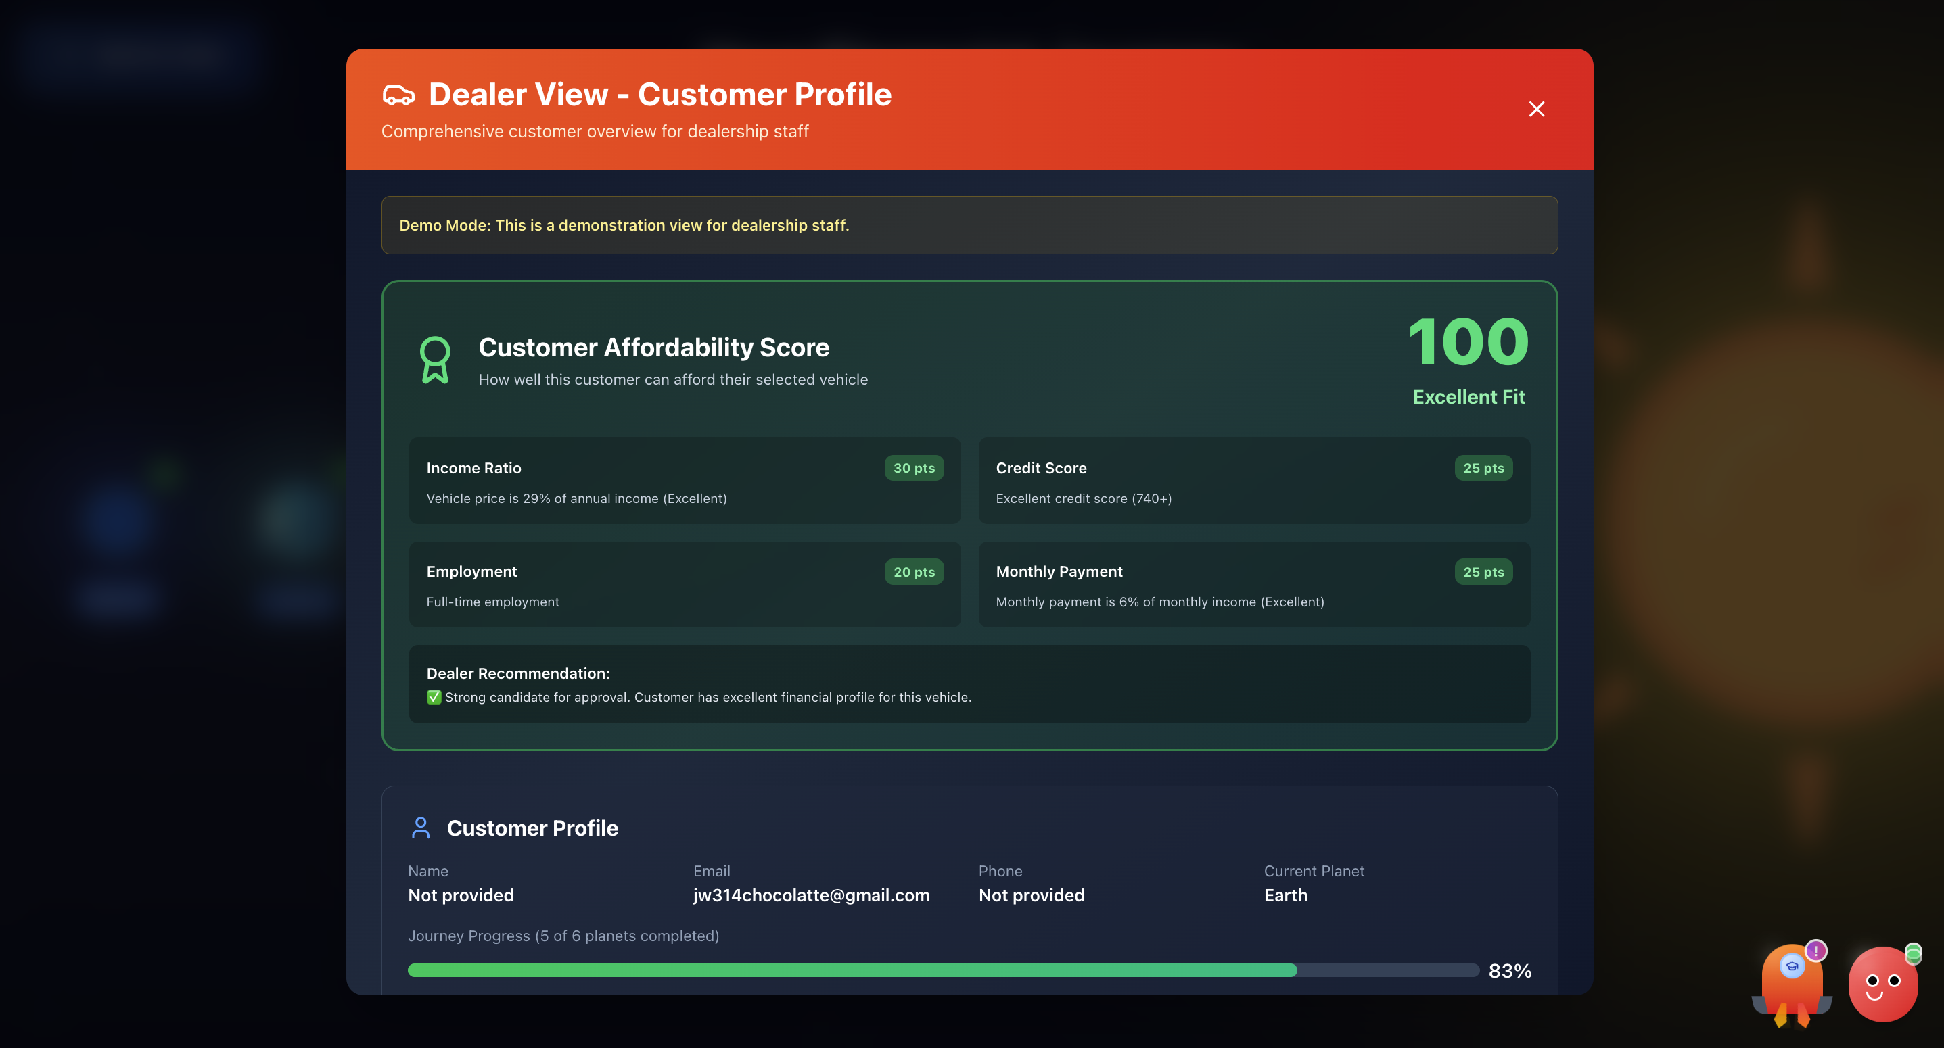1944x1048 pixels.
Task: Click the car icon in the header
Action: pos(398,95)
